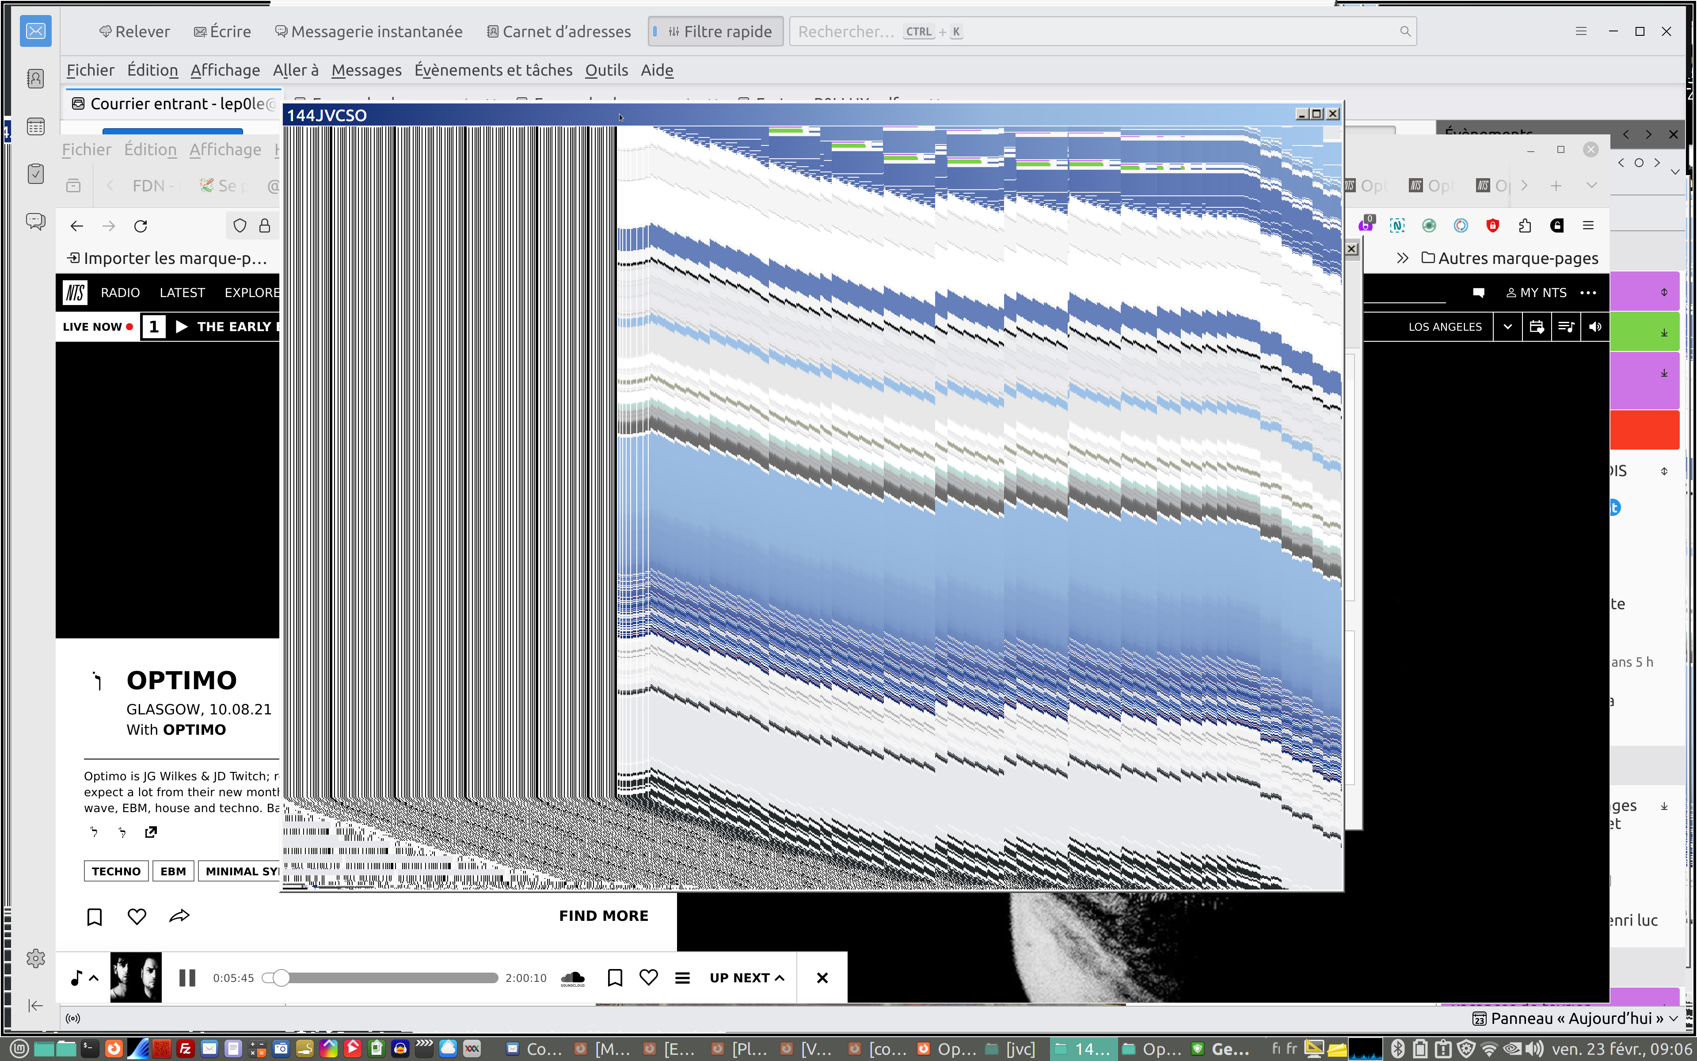This screenshot has width=1697, height=1061.
Task: Expand the Los Angeles timezone dropdown
Action: click(1507, 327)
